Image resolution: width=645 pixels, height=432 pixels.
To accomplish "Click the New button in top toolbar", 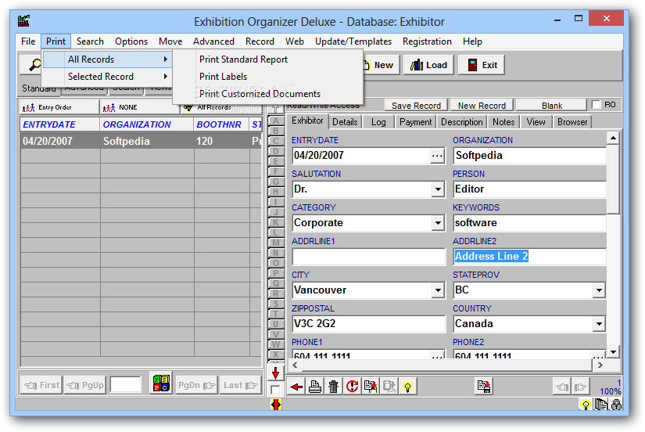I will [x=381, y=65].
